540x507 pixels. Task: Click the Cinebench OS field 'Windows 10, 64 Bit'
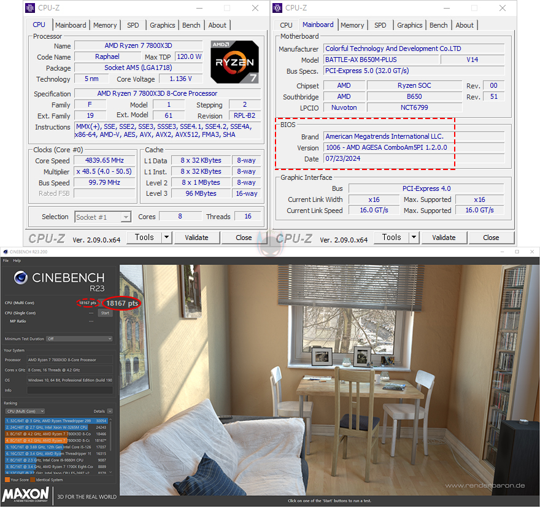point(70,381)
